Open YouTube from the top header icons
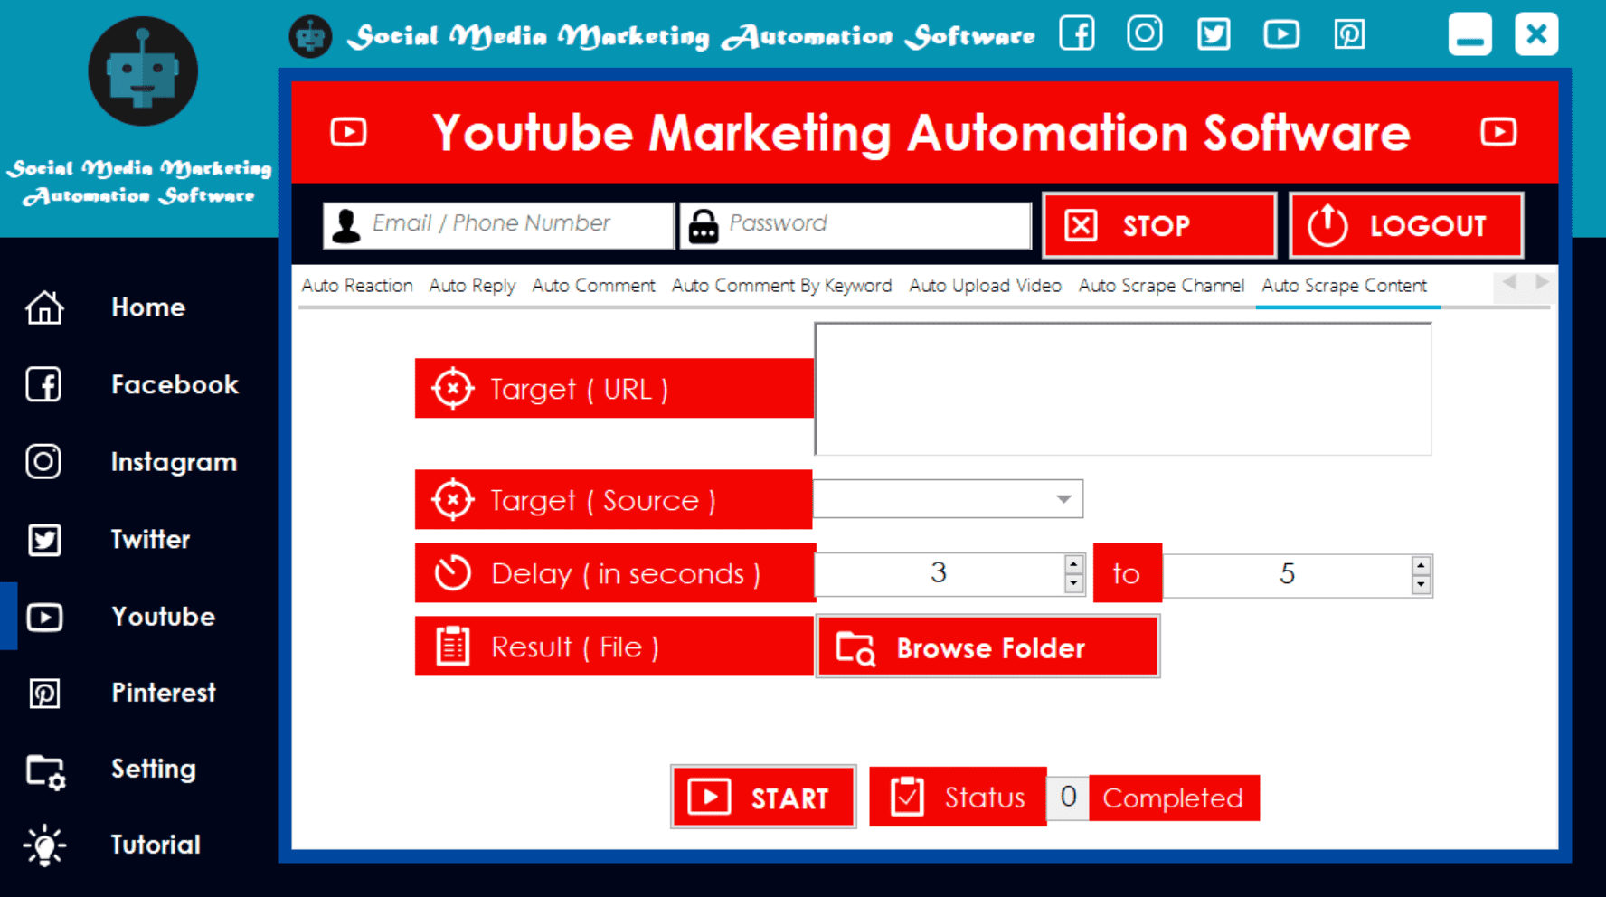 click(x=1281, y=34)
